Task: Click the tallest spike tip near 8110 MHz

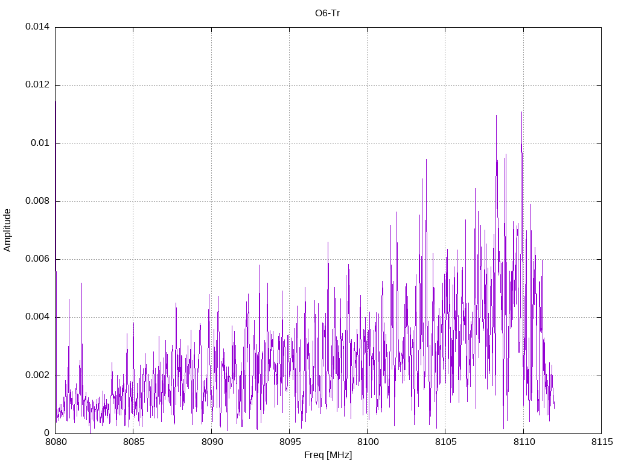Action: [x=521, y=112]
